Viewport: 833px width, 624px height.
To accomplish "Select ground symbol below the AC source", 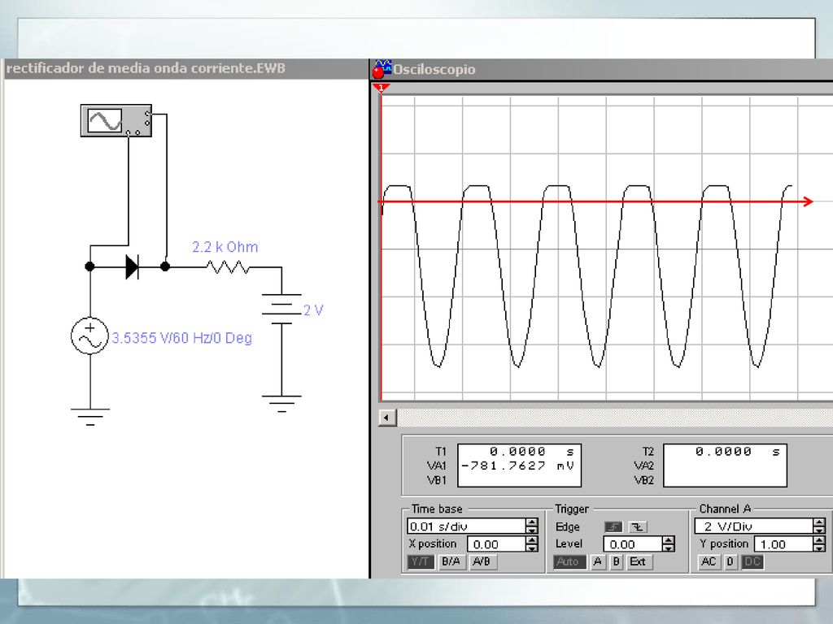I will (90, 417).
